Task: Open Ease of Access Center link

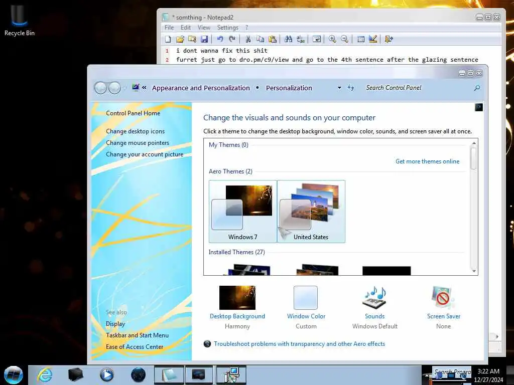Action: tap(135, 347)
